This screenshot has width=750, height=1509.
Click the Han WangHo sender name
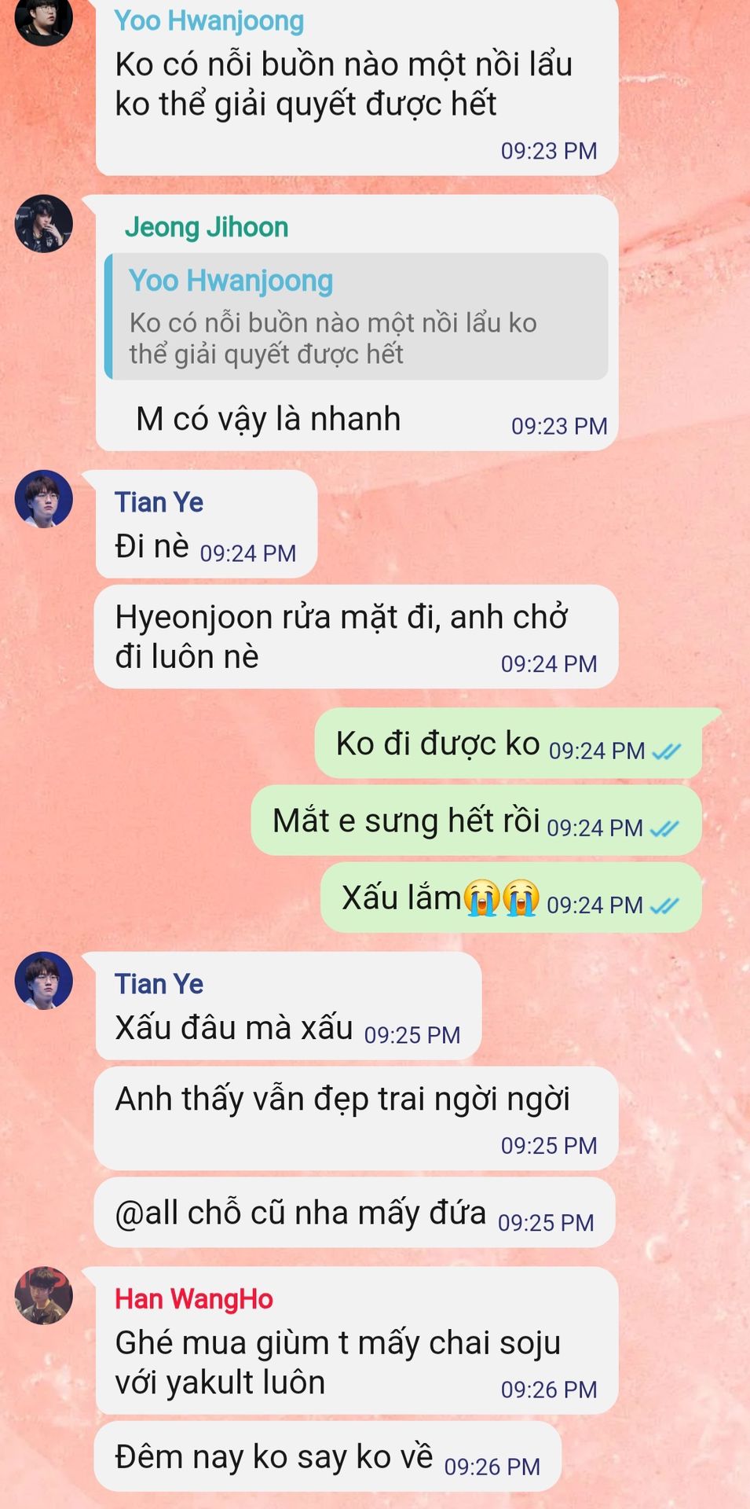click(194, 1300)
